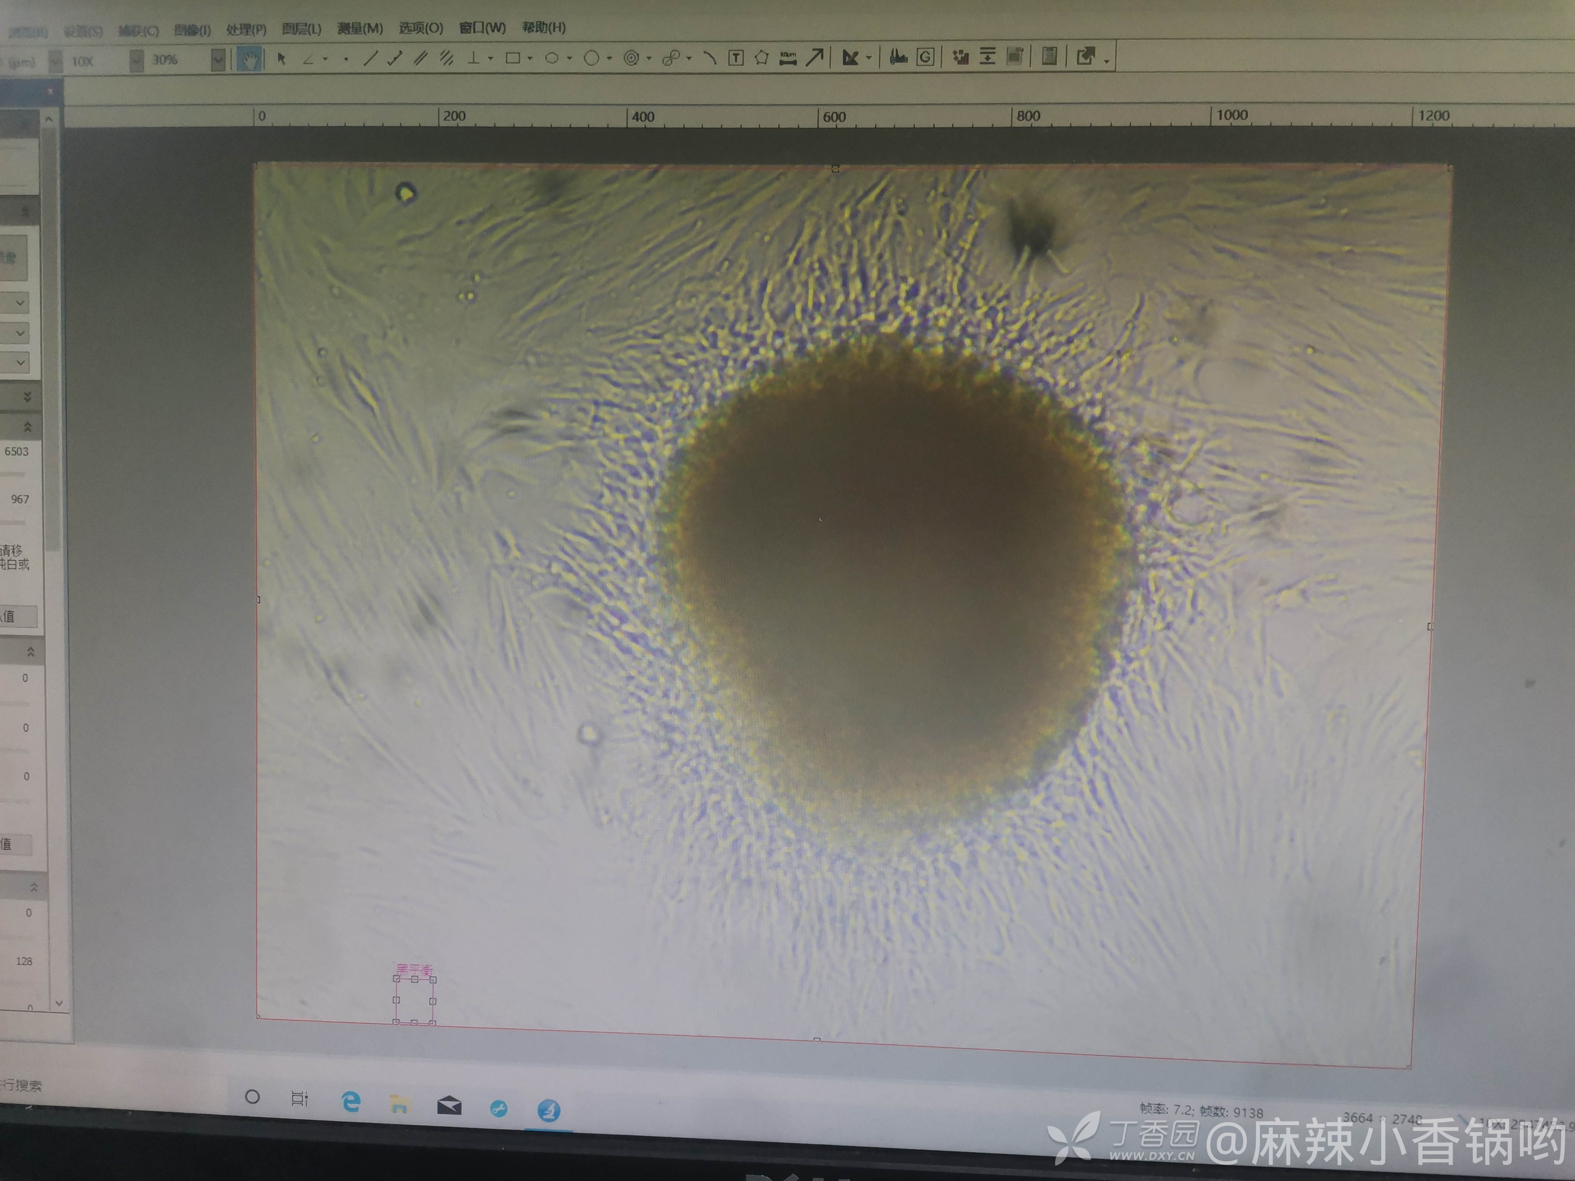Open the document report icon

click(1049, 56)
